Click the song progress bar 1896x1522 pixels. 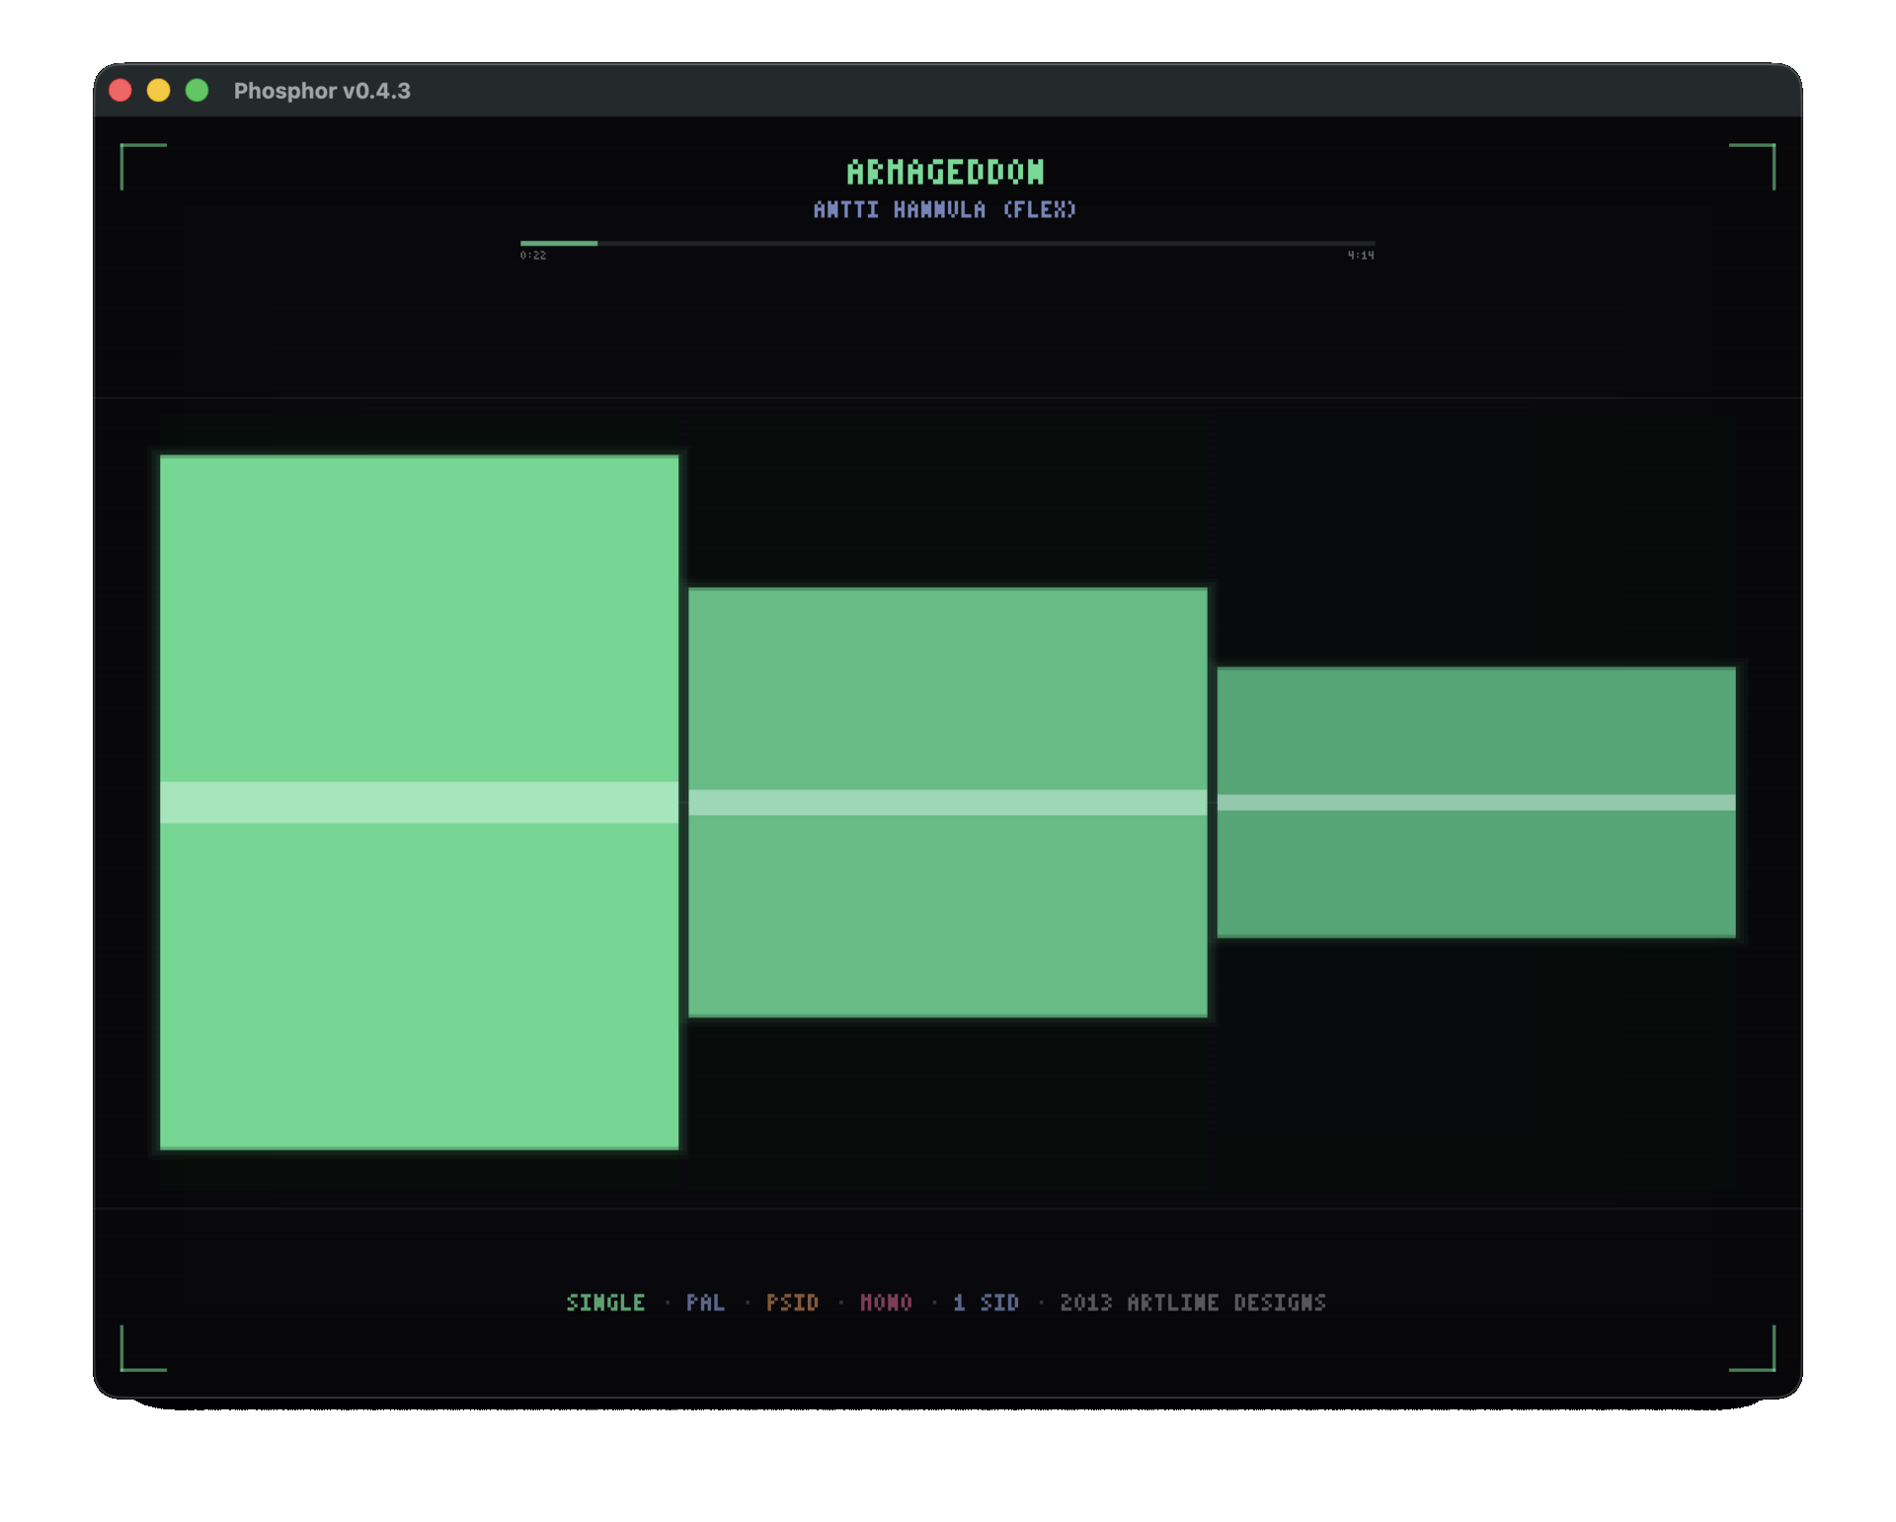(x=947, y=243)
